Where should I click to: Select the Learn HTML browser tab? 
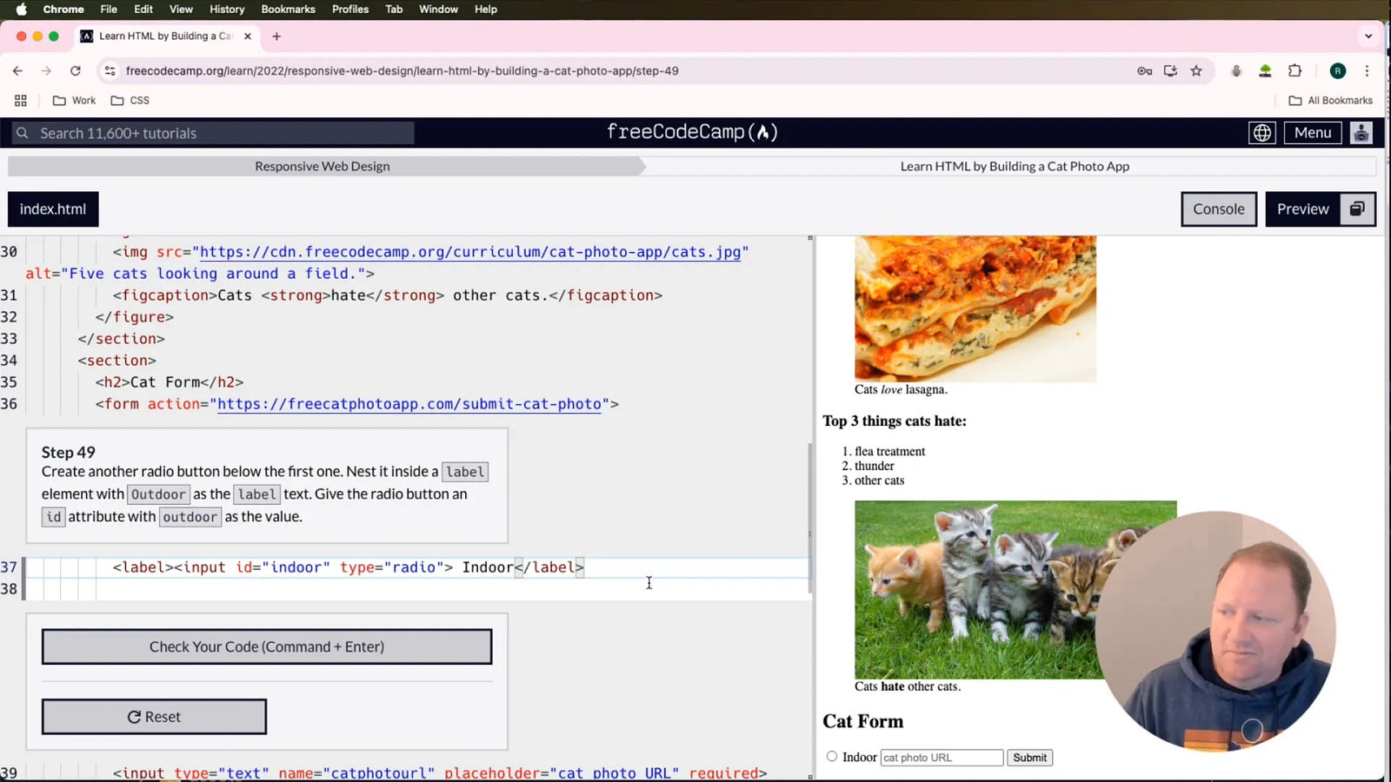coord(165,36)
